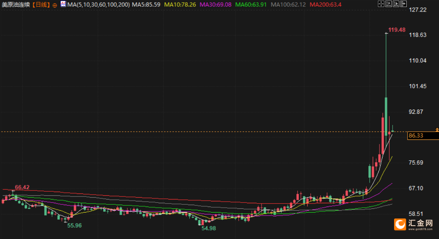Click the 75.69 axis price label
This screenshot has height=239, width=439.
[x=416, y=163]
